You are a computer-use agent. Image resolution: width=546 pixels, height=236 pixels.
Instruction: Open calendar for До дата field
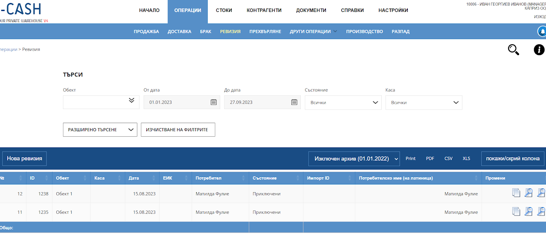[x=294, y=102]
